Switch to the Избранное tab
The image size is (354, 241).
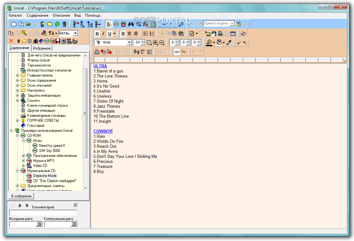(x=42, y=48)
